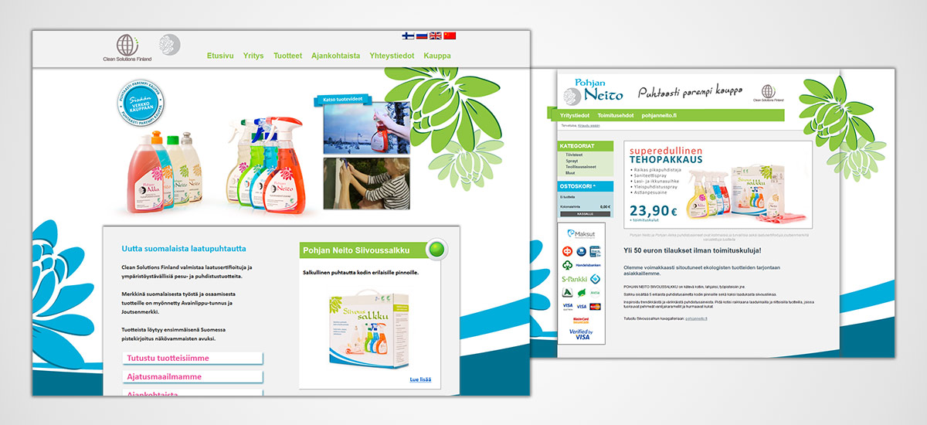The height and width of the screenshot is (425, 927).
Task: Open the Etusivu menu item
Action: point(220,56)
